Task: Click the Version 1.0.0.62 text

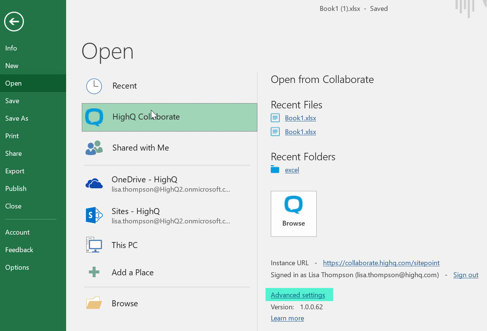Action: (297, 307)
